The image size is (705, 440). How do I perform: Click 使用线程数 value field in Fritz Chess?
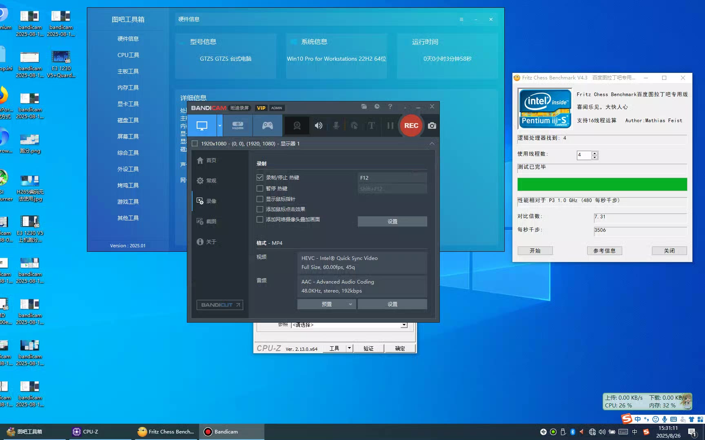coord(584,155)
